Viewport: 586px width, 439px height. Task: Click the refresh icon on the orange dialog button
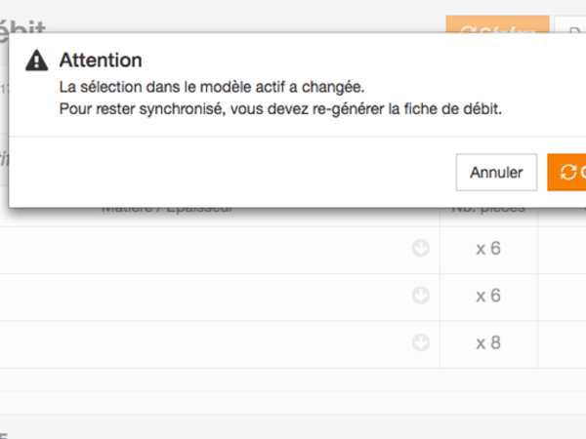coord(567,173)
